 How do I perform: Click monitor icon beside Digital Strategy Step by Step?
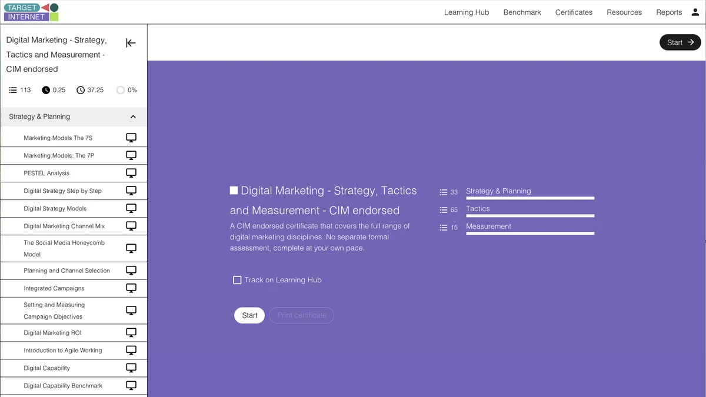point(131,191)
